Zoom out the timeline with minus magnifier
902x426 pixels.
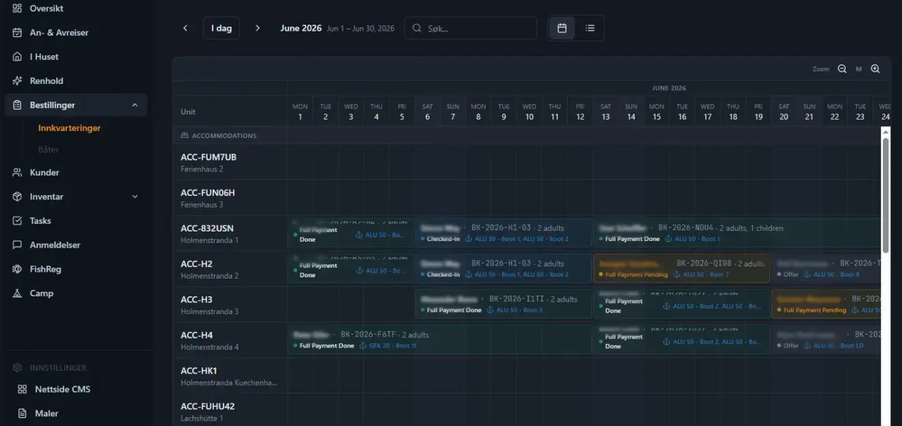pyautogui.click(x=842, y=69)
